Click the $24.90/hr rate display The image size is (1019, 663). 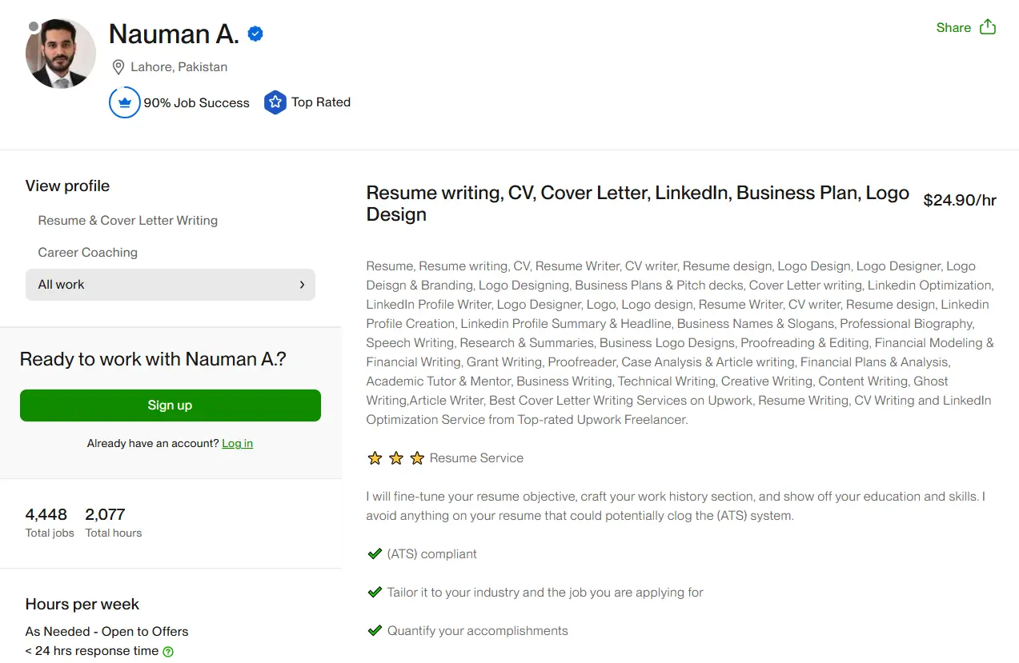pos(959,200)
